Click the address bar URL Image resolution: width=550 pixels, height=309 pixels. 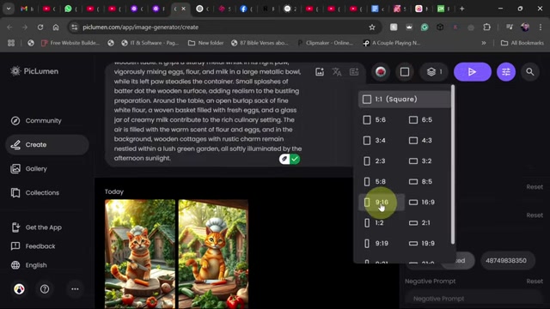[x=140, y=27]
